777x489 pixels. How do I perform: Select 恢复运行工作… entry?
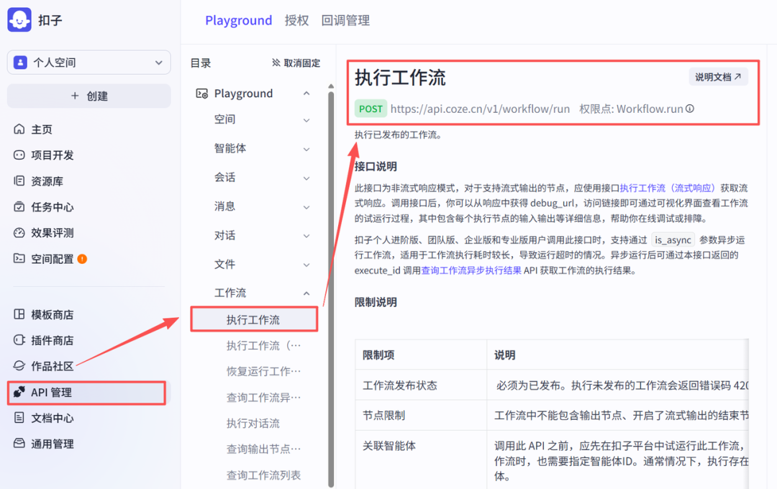pos(263,371)
